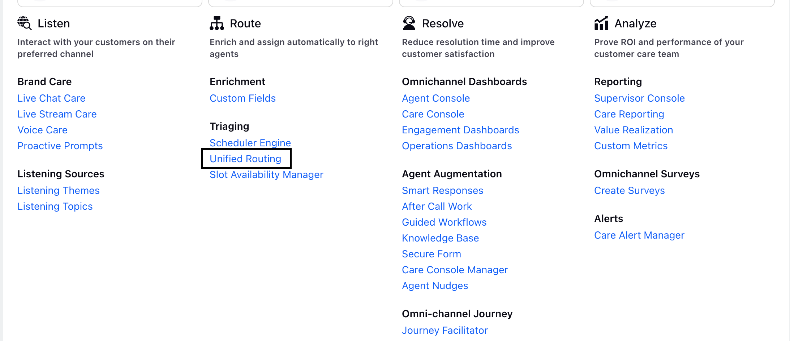Select Smart Responses under Agent Augmentation

tap(443, 190)
